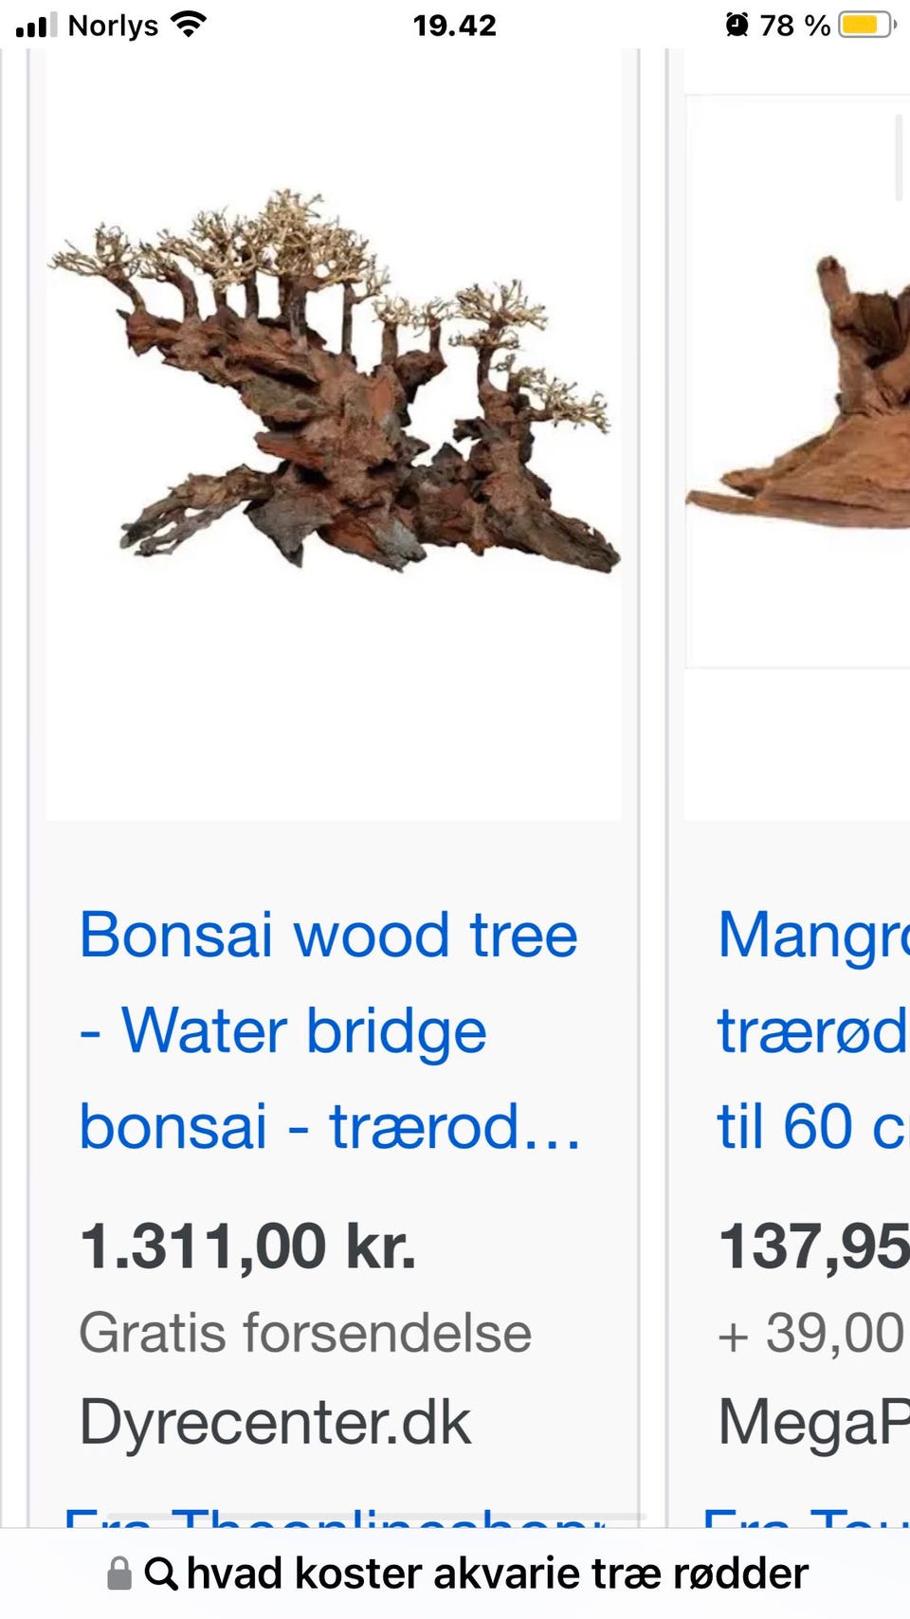Screen dimensions: 910x1619
Task: Tap the 137,95 price on second card
Action: [813, 1246]
